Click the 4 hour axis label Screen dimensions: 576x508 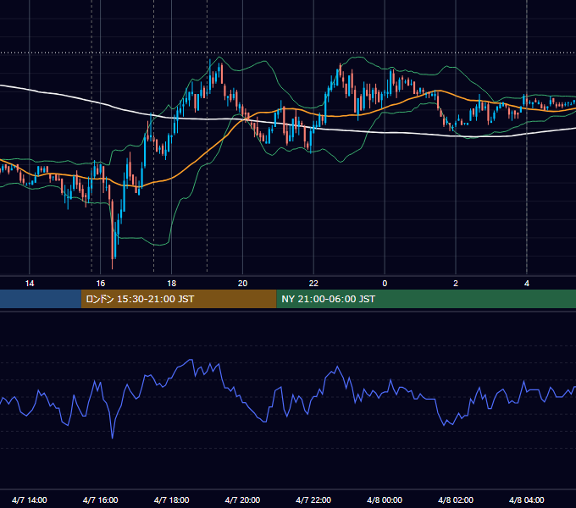coord(527,284)
